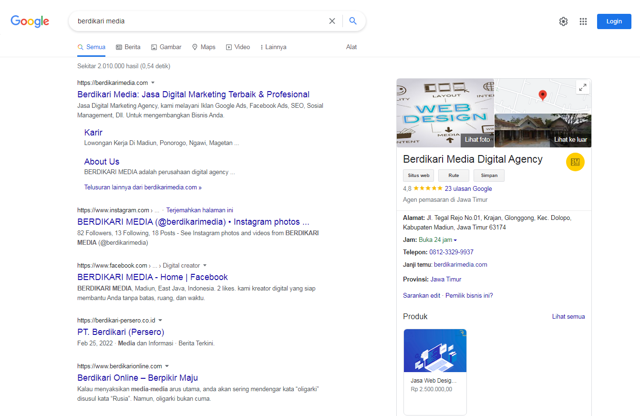640x416 pixels.
Task: Open BERDIKARI MEDIA - Home Facebook result
Action: [153, 277]
